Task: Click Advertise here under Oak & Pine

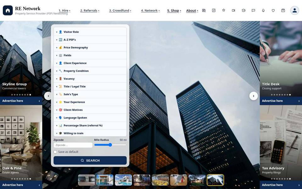Action: click(x=21, y=185)
